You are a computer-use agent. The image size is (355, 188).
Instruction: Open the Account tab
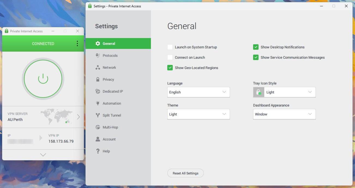pyautogui.click(x=118, y=139)
